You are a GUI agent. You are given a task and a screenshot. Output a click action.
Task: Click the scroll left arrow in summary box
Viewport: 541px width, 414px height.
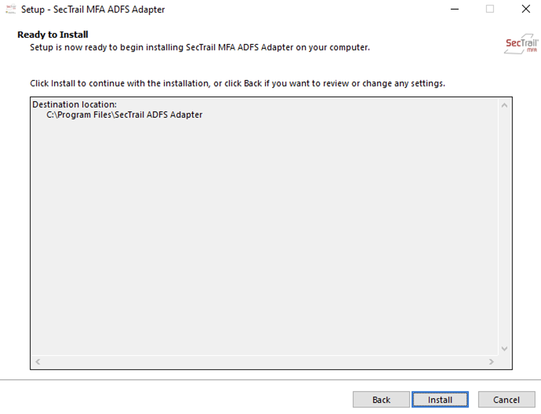coord(38,362)
